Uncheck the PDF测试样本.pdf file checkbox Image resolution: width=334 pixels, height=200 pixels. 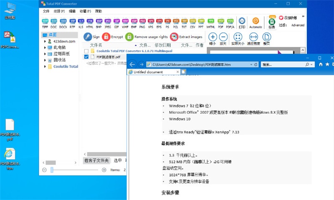click(86, 57)
